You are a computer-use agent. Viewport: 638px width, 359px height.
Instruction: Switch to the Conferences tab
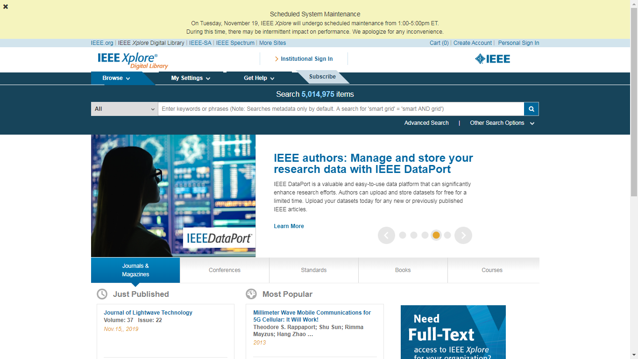pos(225,270)
